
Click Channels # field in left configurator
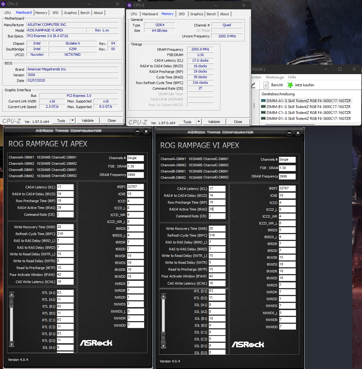(135, 158)
